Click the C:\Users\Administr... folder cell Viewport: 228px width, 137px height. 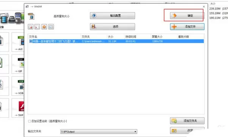(93, 41)
